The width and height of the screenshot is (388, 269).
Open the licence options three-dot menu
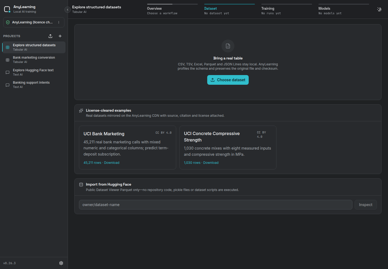pyautogui.click(x=59, y=22)
